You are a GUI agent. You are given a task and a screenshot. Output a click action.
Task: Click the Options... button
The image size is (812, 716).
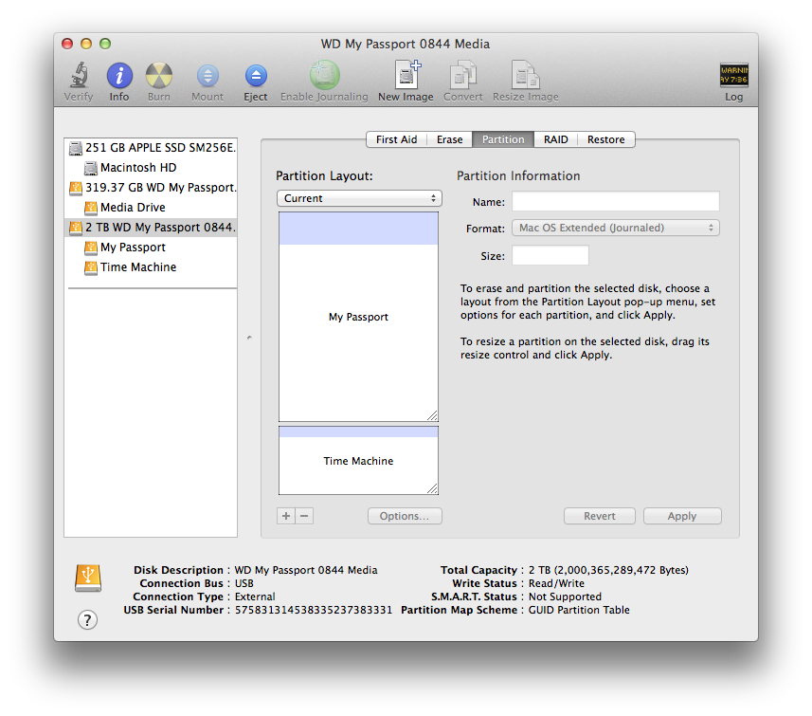point(405,516)
